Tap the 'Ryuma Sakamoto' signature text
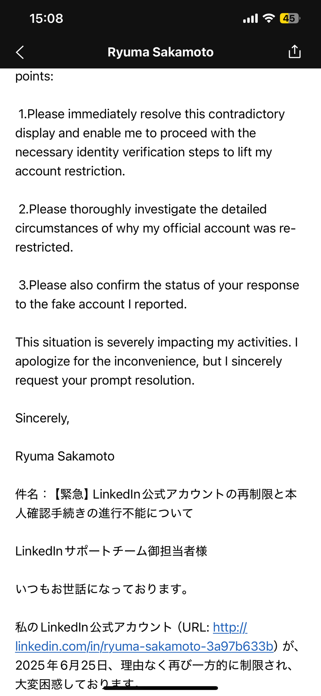This screenshot has height=696, width=321. click(65, 456)
